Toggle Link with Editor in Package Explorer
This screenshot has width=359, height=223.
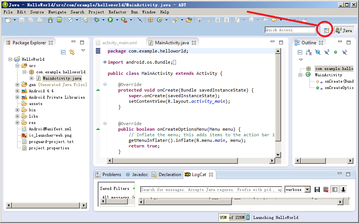(72, 52)
